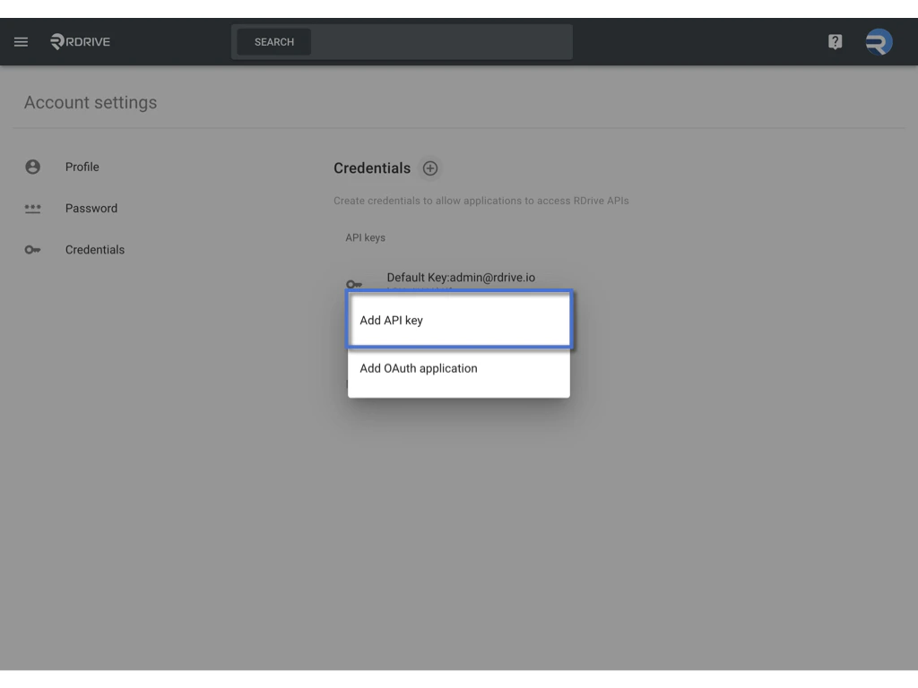
Task: Switch to the Password settings section
Action: [x=91, y=208]
